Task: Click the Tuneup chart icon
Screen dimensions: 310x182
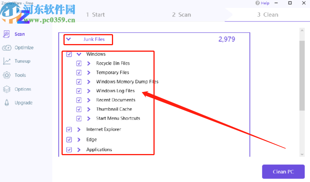Action: click(7, 61)
